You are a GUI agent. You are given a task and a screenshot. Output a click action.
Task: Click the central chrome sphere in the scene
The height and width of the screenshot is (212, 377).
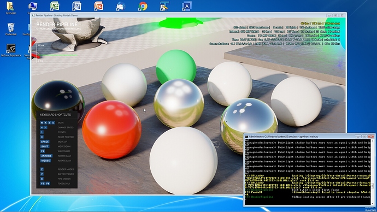(x=179, y=103)
